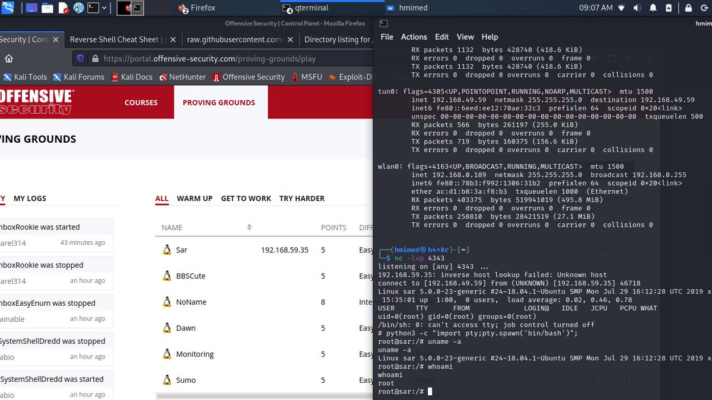Switch to MY LOGS tab
This screenshot has width=712, height=400.
[x=30, y=199]
